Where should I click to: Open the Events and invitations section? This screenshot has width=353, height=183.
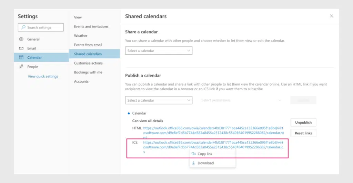(x=91, y=26)
